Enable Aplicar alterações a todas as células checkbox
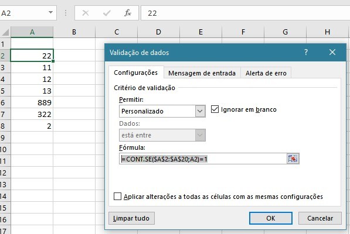 pyautogui.click(x=117, y=197)
